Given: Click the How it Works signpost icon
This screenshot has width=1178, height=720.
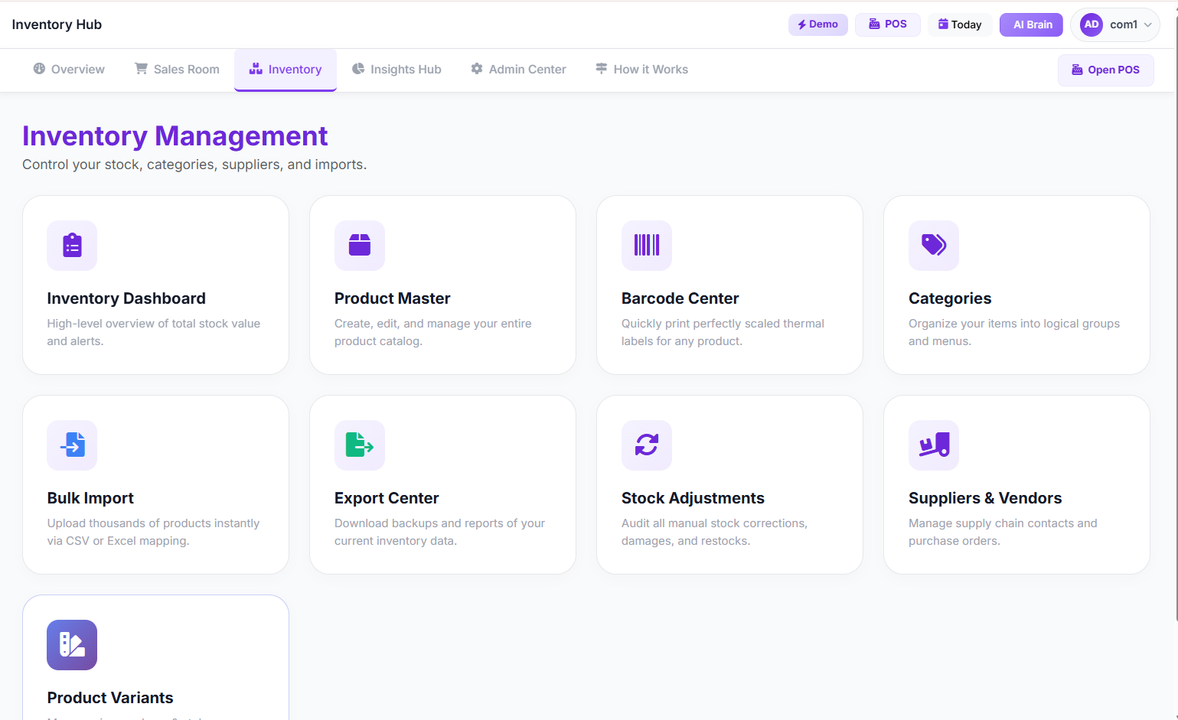Looking at the screenshot, I should click(x=602, y=69).
